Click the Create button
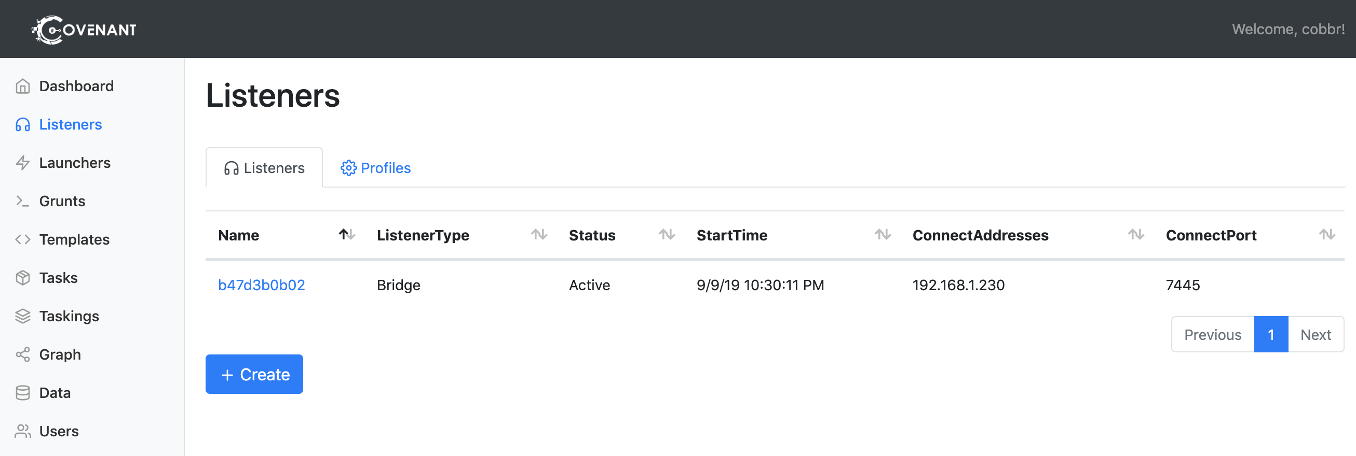The image size is (1356, 456). point(254,374)
